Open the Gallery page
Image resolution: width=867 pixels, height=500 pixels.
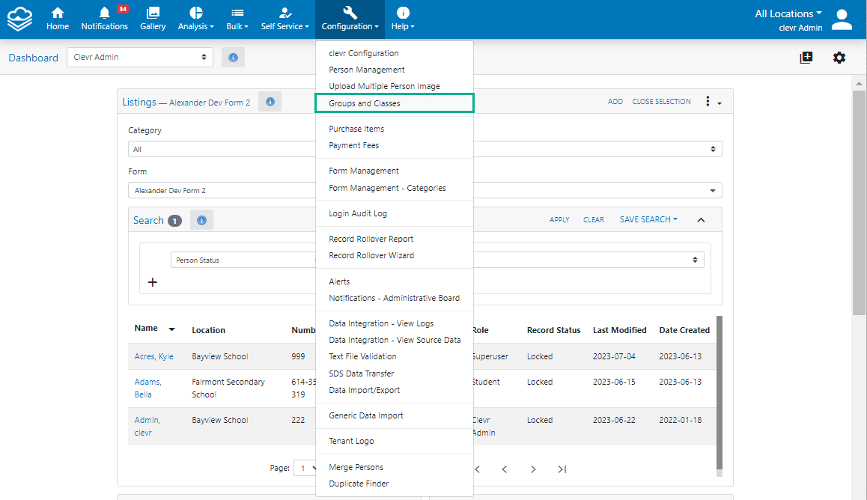coord(153,19)
